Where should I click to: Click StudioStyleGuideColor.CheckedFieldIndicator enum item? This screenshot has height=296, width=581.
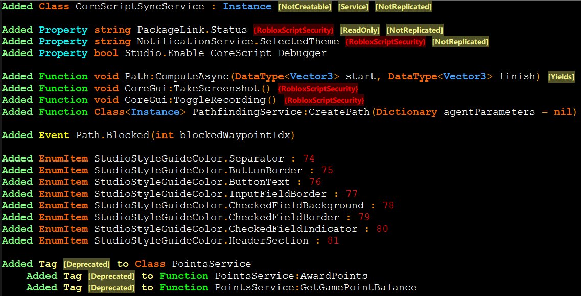coord(226,229)
